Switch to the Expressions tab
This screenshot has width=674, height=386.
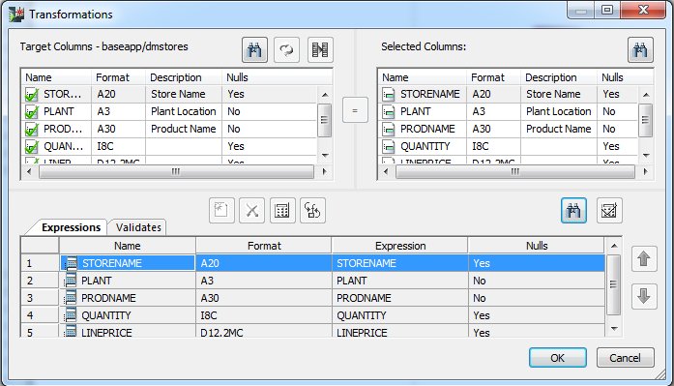pos(71,227)
